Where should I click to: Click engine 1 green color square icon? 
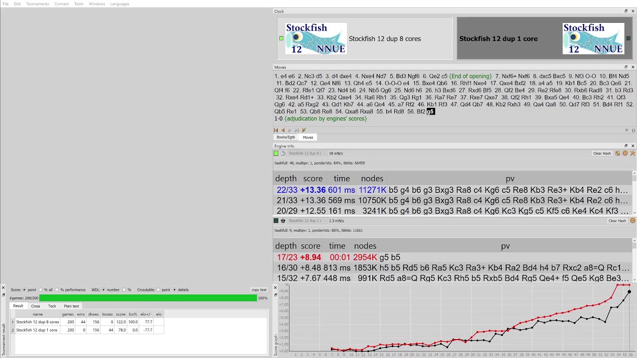276,154
